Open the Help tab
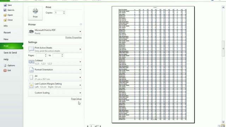226x127 pixels. [6, 59]
